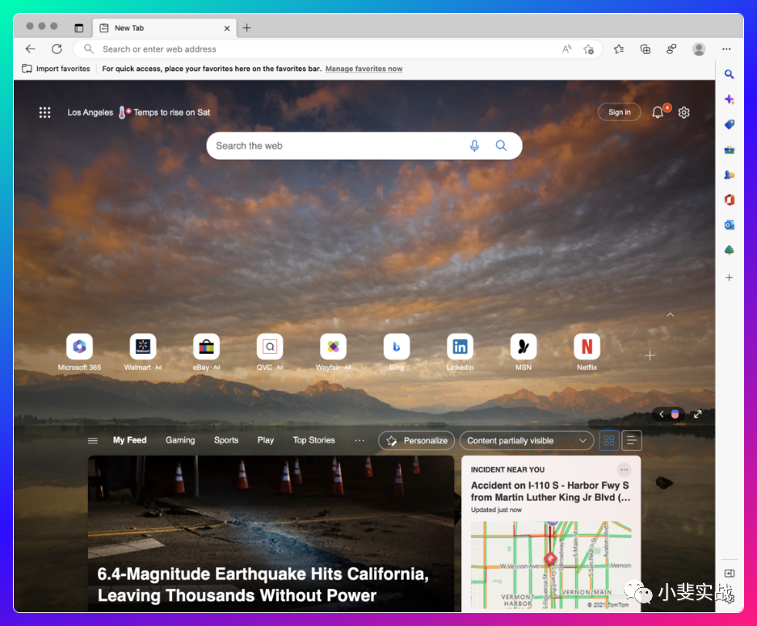Expand the Content partially visible dropdown

pyautogui.click(x=527, y=441)
